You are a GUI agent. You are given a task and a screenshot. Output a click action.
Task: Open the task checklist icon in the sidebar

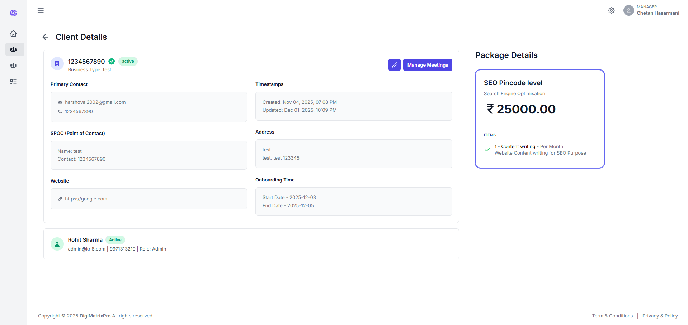coord(13,82)
